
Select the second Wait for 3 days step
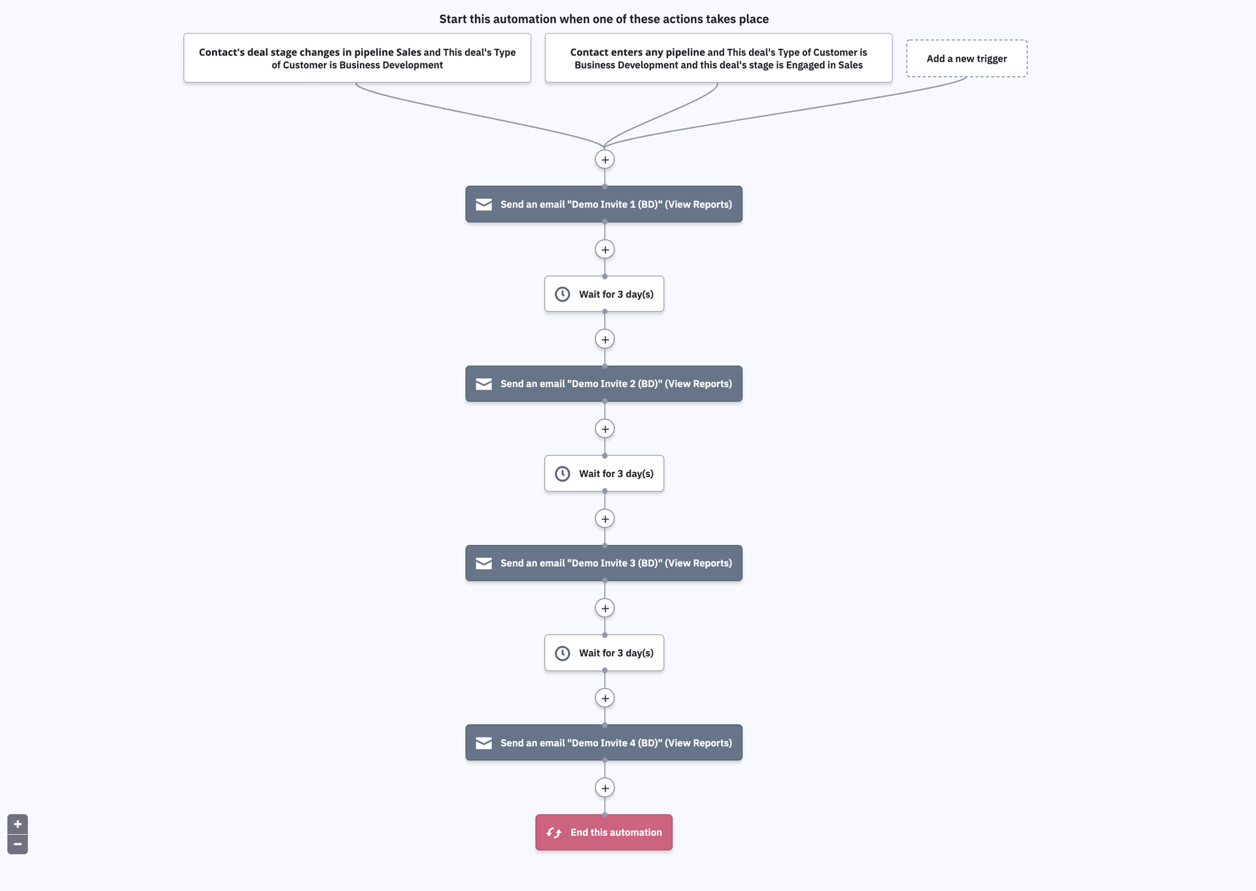pos(604,474)
